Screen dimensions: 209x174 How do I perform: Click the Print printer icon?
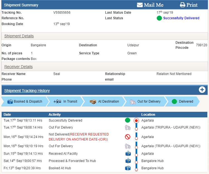(183, 5)
